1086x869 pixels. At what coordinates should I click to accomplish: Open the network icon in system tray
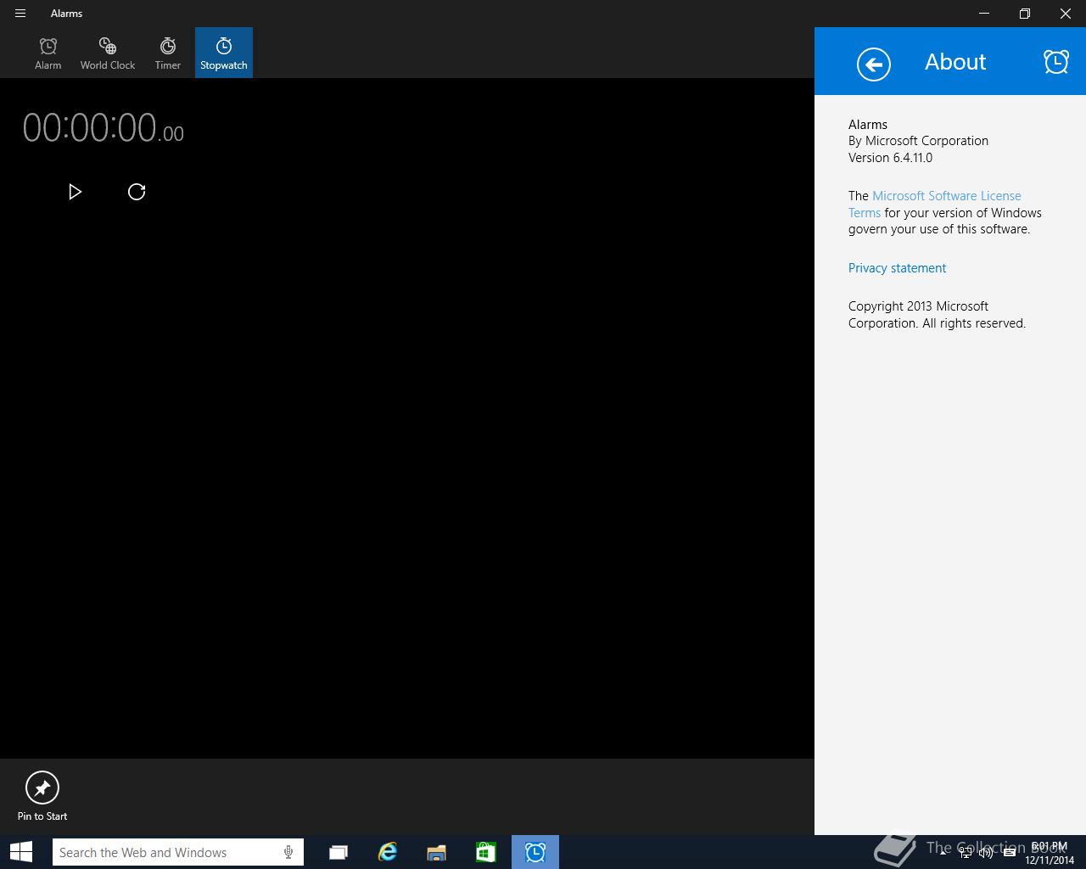pyautogui.click(x=966, y=853)
